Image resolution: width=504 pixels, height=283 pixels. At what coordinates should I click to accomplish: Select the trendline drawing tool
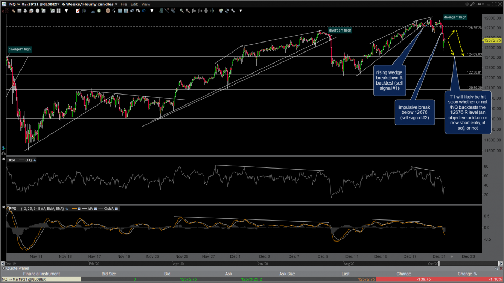[x=167, y=11]
